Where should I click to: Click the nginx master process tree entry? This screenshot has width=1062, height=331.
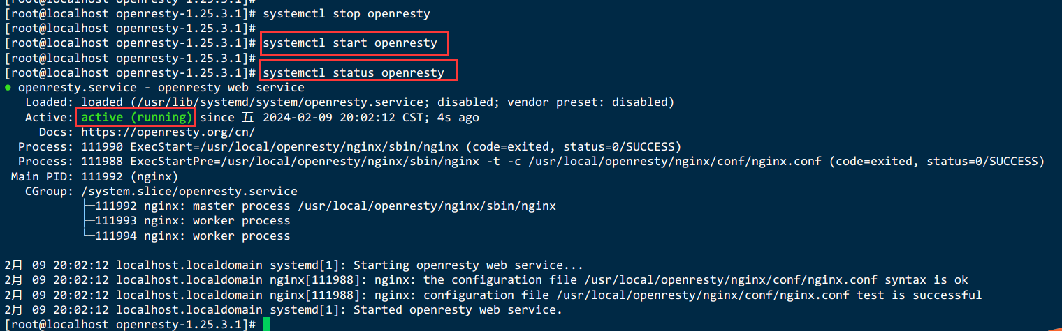(319, 206)
